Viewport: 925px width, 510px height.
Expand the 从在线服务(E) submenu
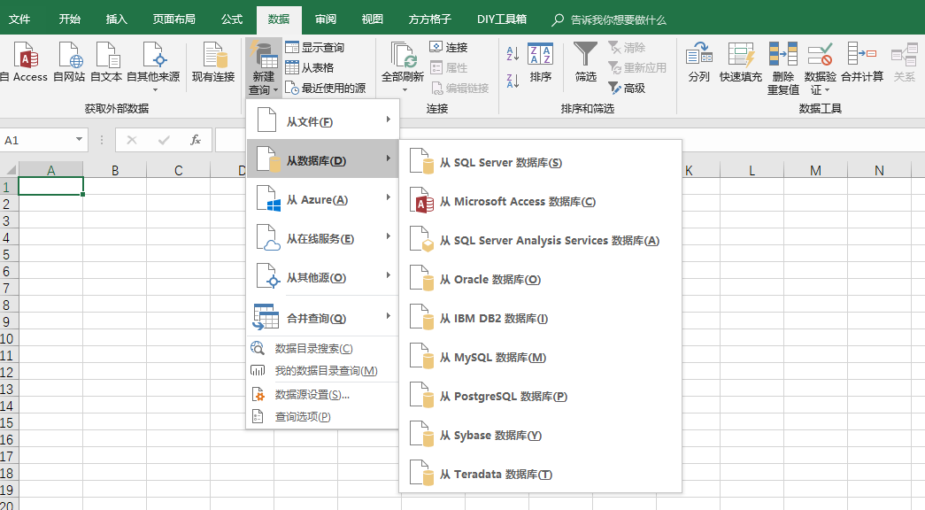pyautogui.click(x=323, y=236)
